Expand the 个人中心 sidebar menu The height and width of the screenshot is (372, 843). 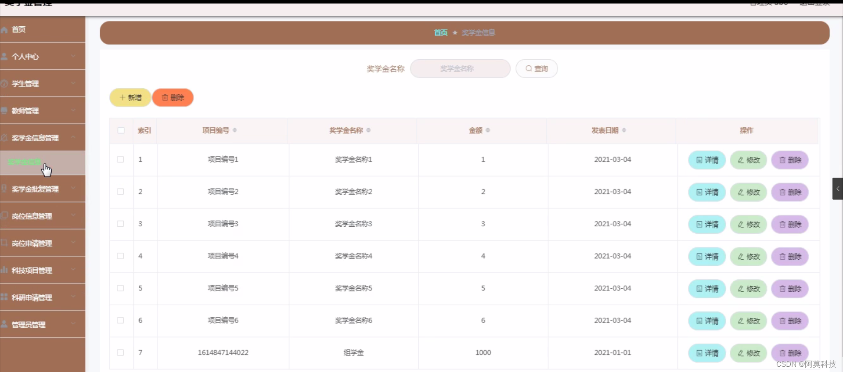pos(43,57)
